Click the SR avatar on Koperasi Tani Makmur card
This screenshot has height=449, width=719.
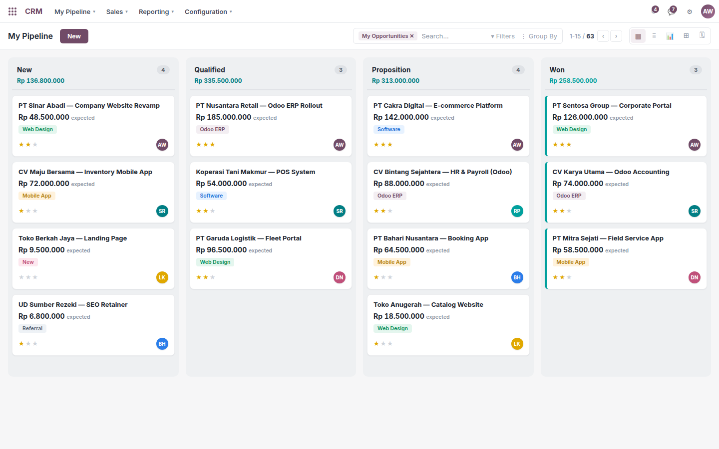pos(340,211)
